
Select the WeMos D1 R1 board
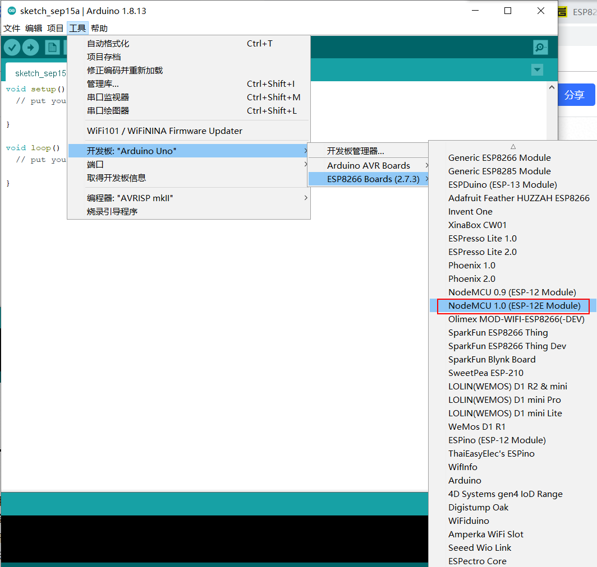click(x=476, y=426)
